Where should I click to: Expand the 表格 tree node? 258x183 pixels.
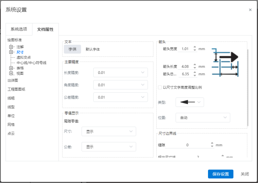[x=11, y=68]
